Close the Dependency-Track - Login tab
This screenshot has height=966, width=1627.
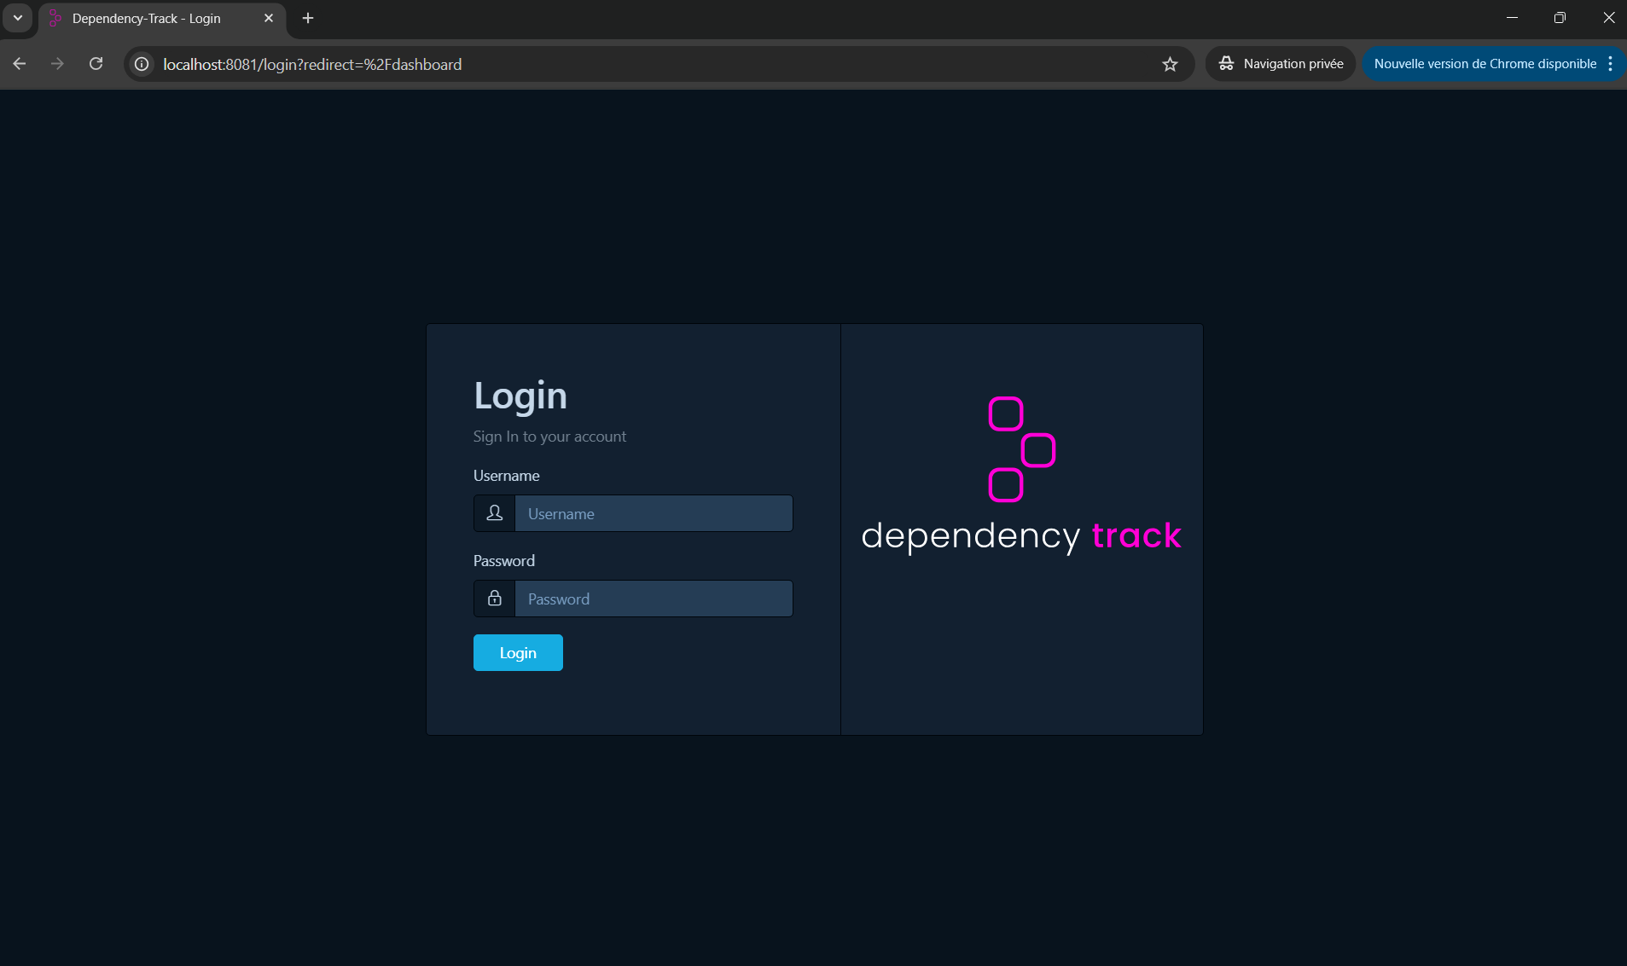269,18
